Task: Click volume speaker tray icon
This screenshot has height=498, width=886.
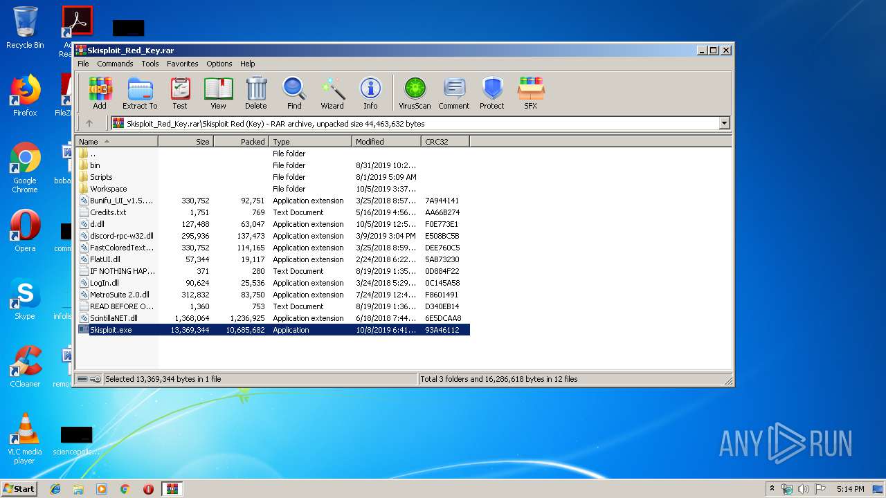Action: pyautogui.click(x=804, y=489)
